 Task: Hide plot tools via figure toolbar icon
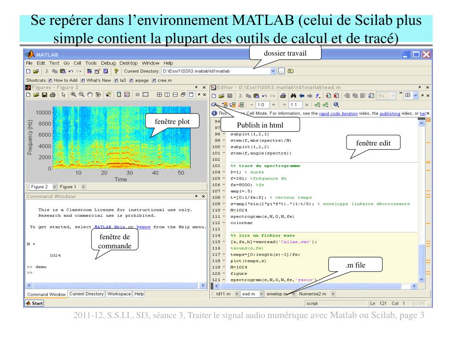[x=138, y=94]
